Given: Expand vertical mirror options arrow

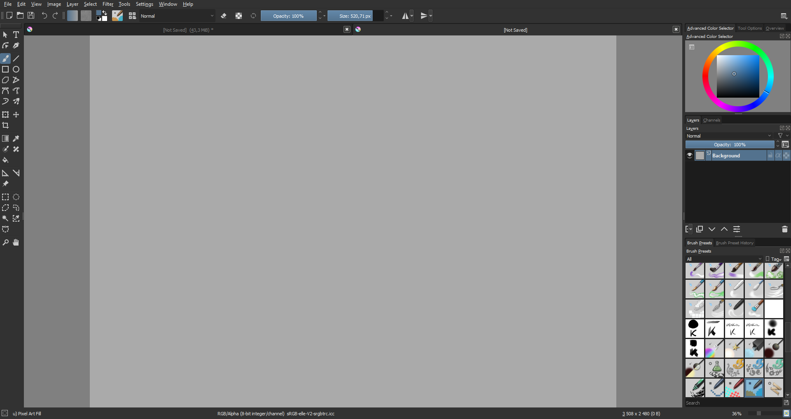Looking at the screenshot, I should click(x=431, y=16).
